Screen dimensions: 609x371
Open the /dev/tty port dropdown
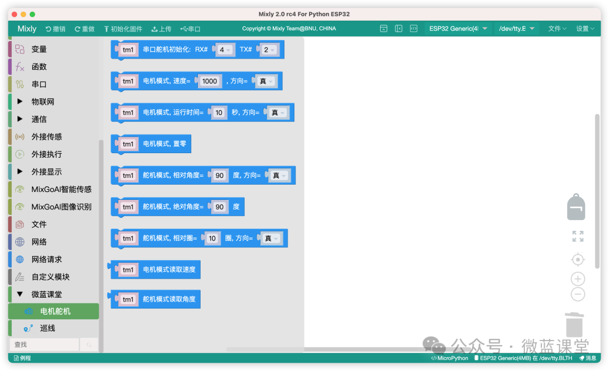coord(517,29)
